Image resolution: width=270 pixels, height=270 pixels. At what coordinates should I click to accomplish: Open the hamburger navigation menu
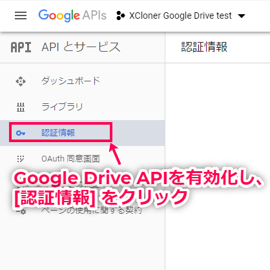[21, 16]
